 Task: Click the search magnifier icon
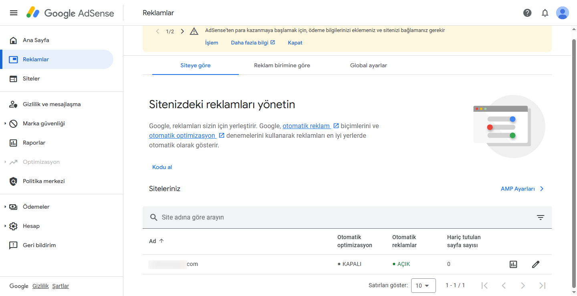pyautogui.click(x=153, y=217)
